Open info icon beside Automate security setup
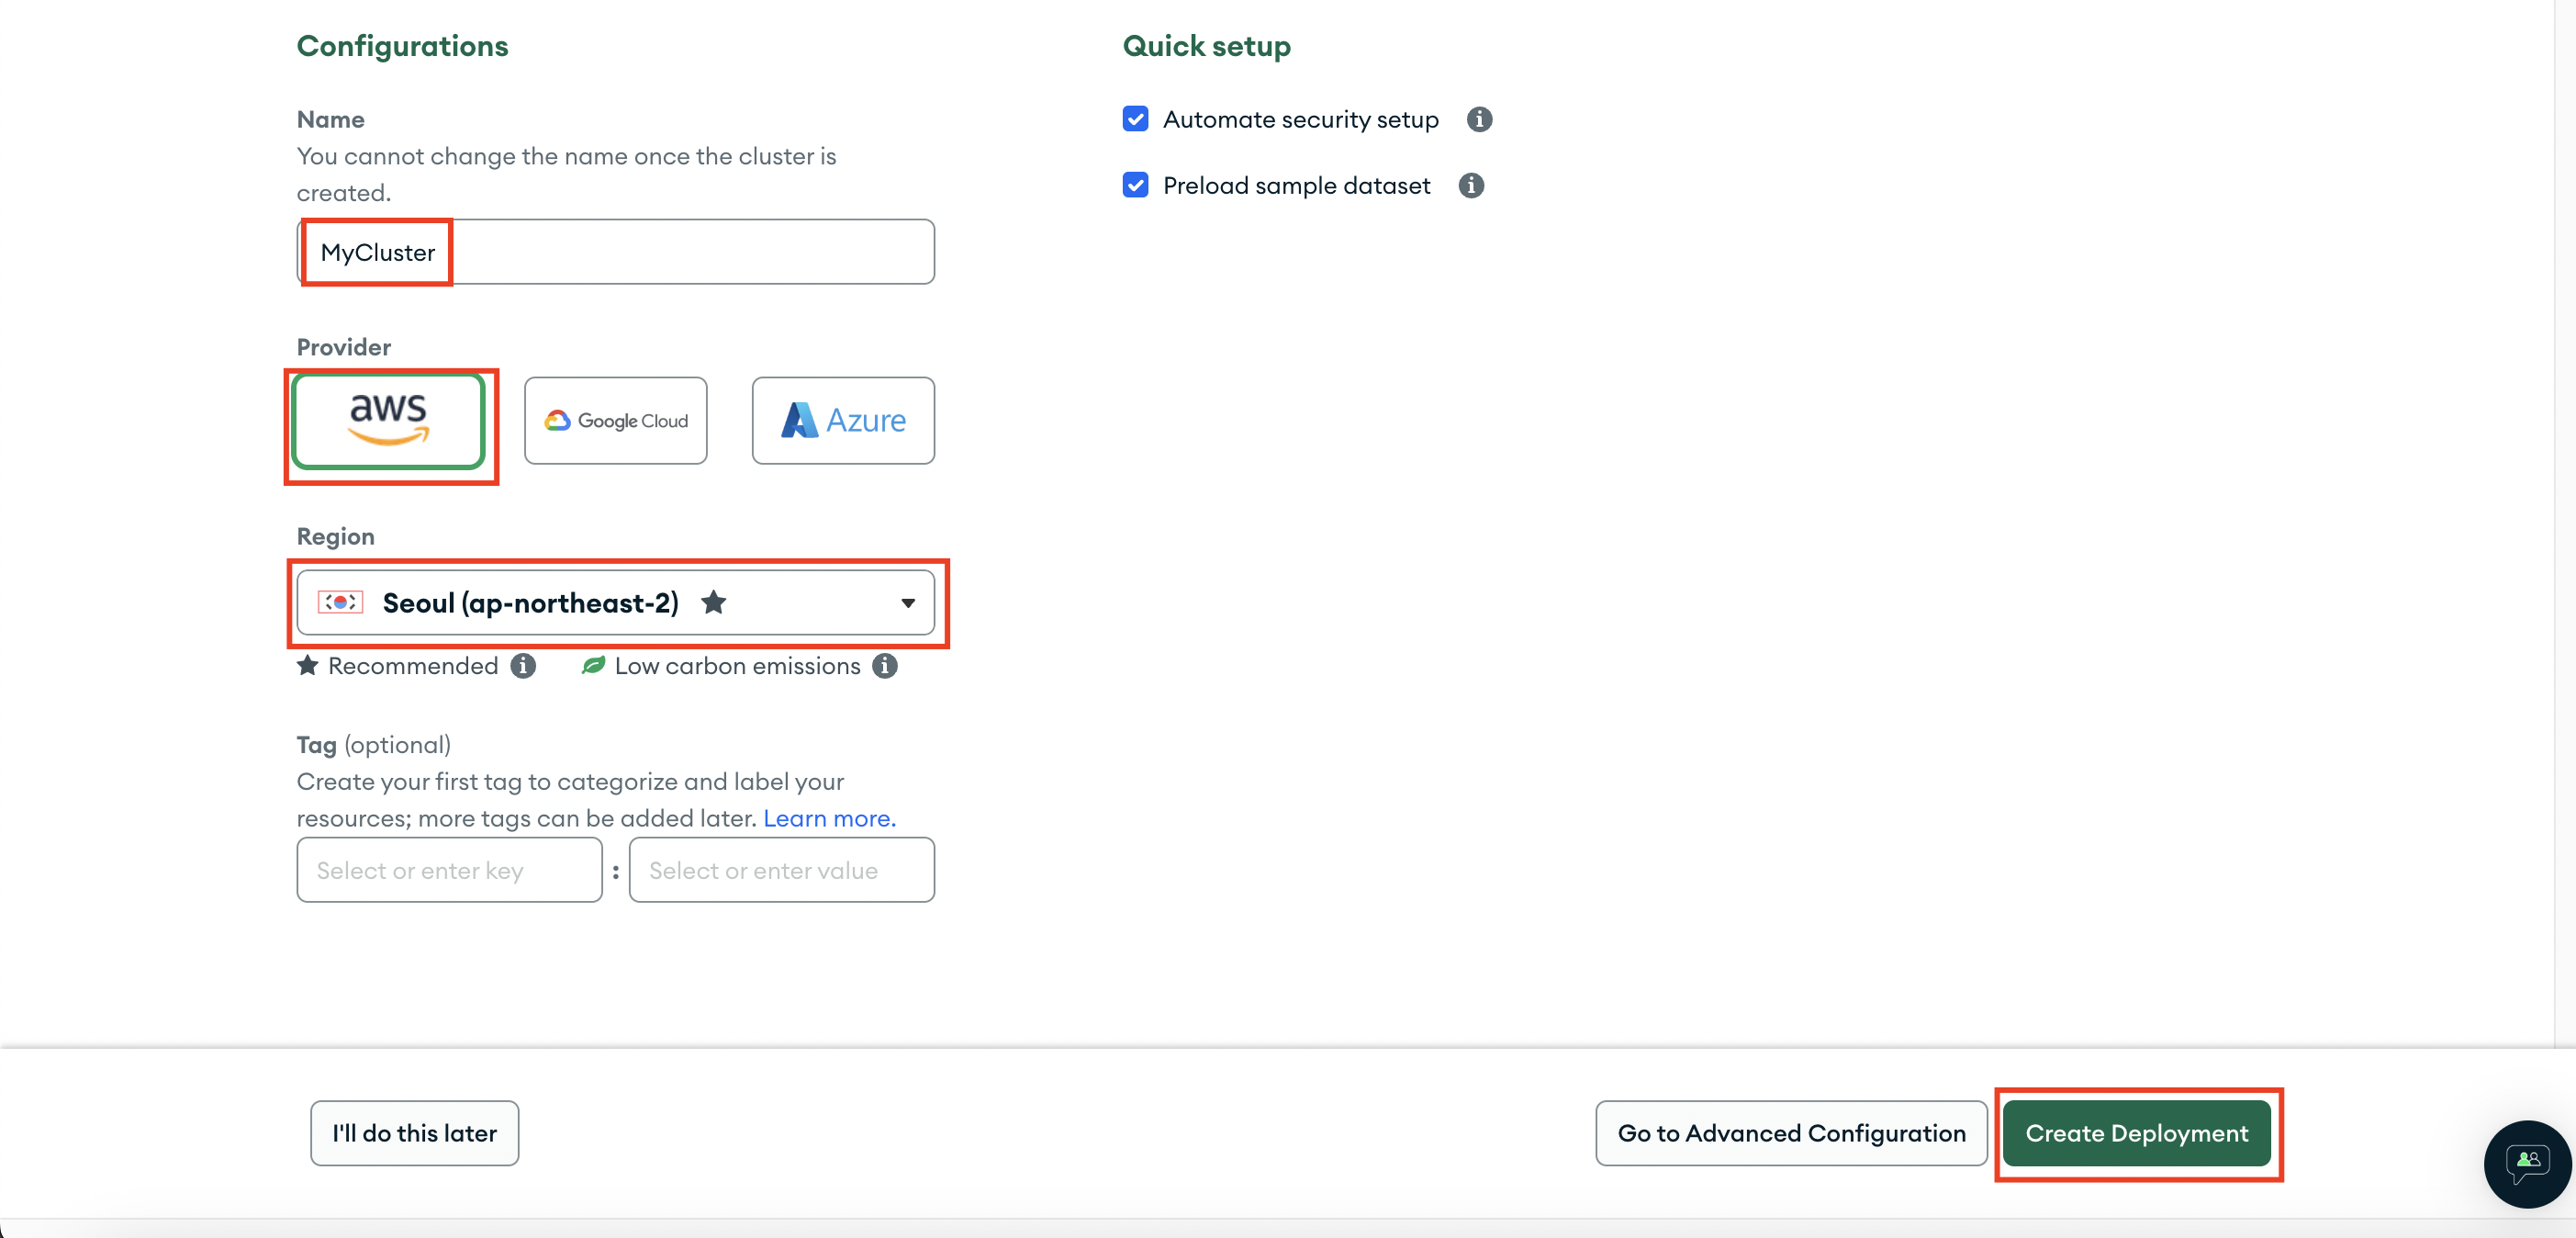 click(1478, 120)
